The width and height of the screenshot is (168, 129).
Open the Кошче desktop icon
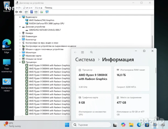(x=7, y=6)
